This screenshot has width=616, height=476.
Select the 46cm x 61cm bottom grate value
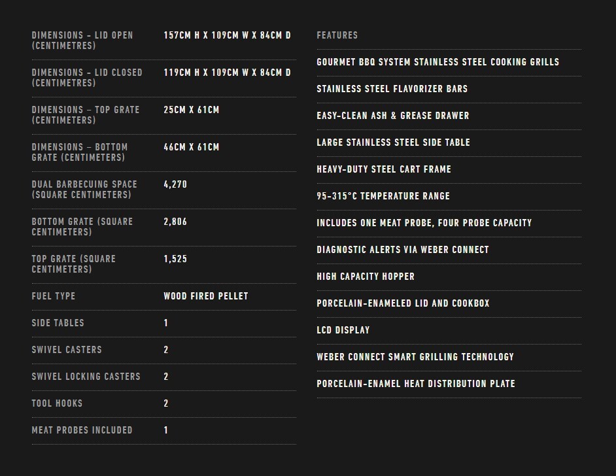tap(192, 147)
